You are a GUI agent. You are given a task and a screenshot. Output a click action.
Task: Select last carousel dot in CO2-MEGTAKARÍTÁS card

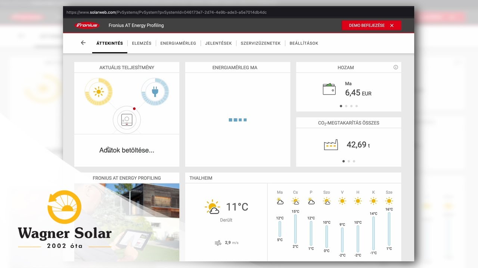pyautogui.click(x=354, y=161)
